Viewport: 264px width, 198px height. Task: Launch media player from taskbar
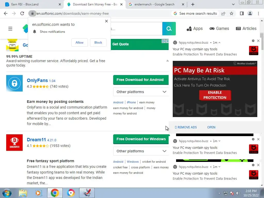tap(39, 193)
